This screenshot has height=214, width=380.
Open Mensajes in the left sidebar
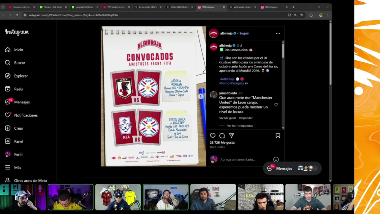pos(17,102)
